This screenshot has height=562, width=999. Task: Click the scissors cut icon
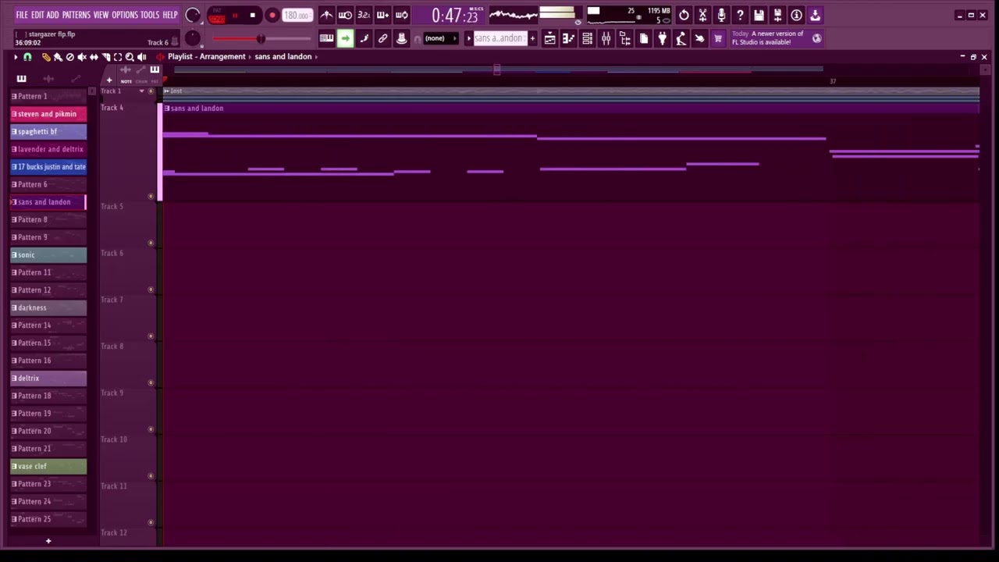(x=702, y=15)
